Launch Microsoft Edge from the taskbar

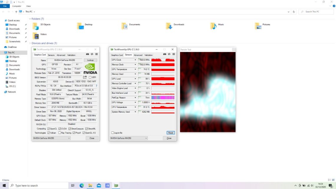click(82, 185)
